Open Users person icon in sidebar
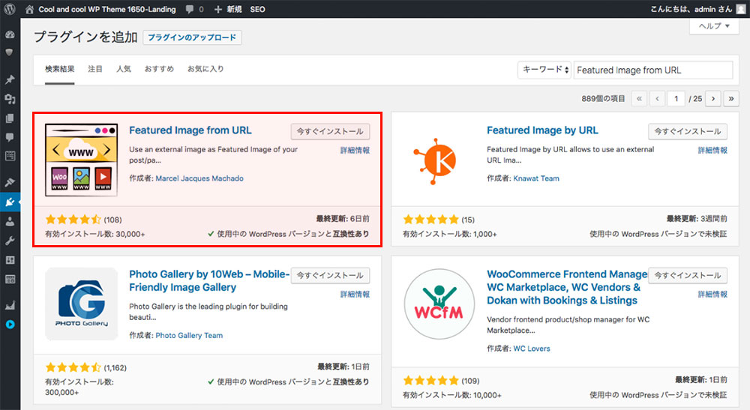This screenshot has width=750, height=410. point(10,221)
